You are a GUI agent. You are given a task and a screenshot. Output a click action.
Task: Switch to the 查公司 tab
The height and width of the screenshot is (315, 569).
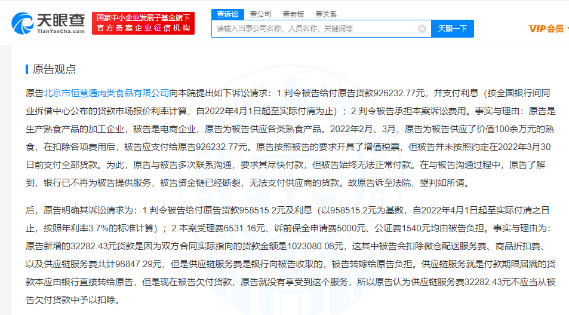pos(260,13)
